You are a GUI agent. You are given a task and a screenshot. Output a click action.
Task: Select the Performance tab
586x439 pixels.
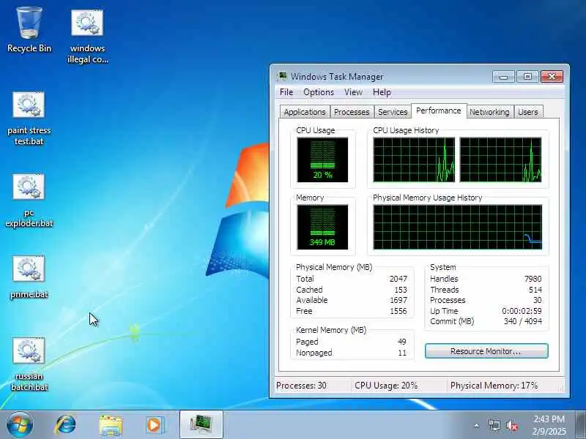pos(439,111)
